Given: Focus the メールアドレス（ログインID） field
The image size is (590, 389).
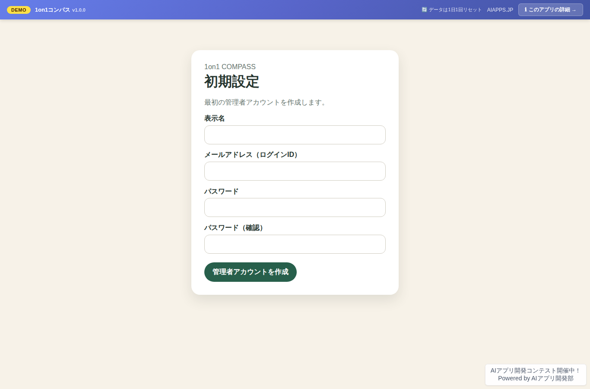Looking at the screenshot, I should pos(295,171).
